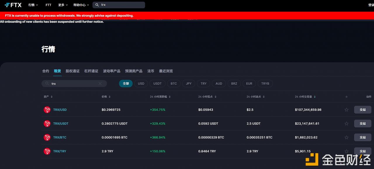374x169 pixels.
Task: Click the magnifier icon in market filter box
Action: 47,83
